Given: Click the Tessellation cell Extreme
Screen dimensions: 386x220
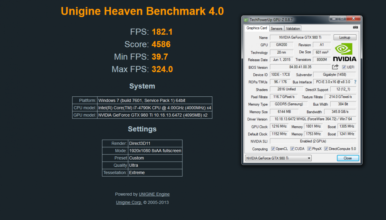Looking at the screenshot, I should coord(155,172).
